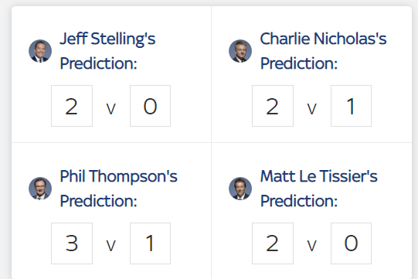Select Phil Thompson's home score box showing 3
The width and height of the screenshot is (418, 279).
click(72, 243)
